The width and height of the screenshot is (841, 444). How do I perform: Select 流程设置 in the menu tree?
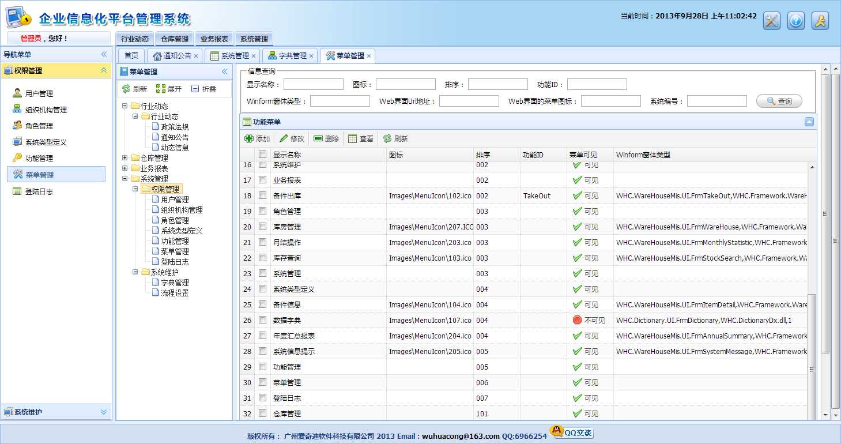coord(175,293)
